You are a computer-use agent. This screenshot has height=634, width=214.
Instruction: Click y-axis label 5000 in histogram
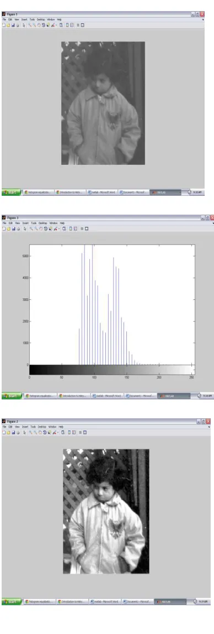tap(24, 256)
